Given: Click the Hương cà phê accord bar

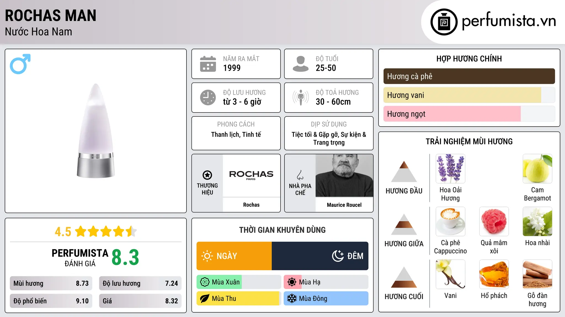Looking at the screenshot, I should [x=469, y=76].
